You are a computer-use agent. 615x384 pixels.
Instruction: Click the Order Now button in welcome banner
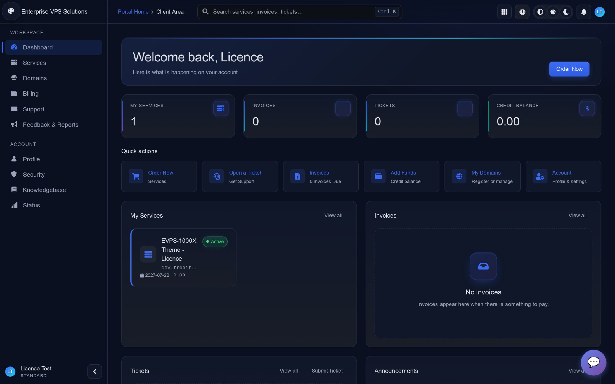pos(569,69)
